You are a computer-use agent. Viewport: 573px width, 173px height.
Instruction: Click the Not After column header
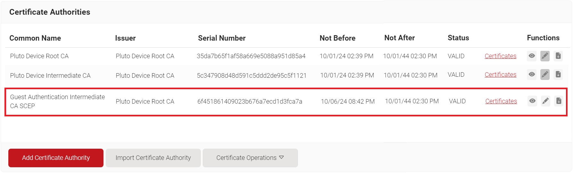[399, 38]
